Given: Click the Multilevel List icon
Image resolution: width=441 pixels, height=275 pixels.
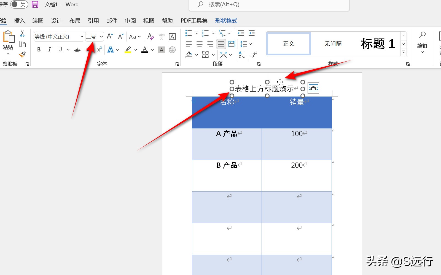Looking at the screenshot, I should pyautogui.click(x=222, y=33).
